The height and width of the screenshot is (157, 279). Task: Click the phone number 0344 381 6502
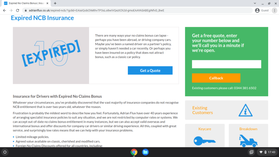[245, 88]
